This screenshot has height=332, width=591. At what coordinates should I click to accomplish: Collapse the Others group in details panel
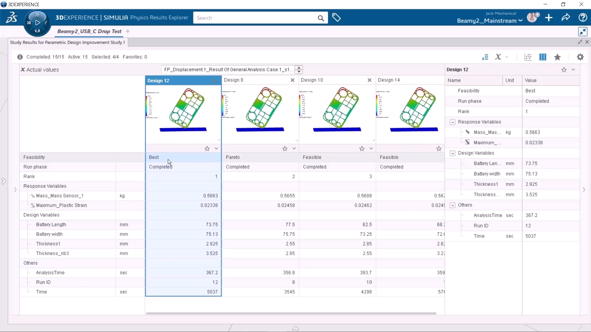(x=452, y=205)
